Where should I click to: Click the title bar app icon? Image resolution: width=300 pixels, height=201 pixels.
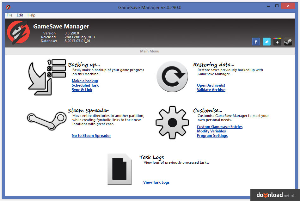tap(8, 7)
